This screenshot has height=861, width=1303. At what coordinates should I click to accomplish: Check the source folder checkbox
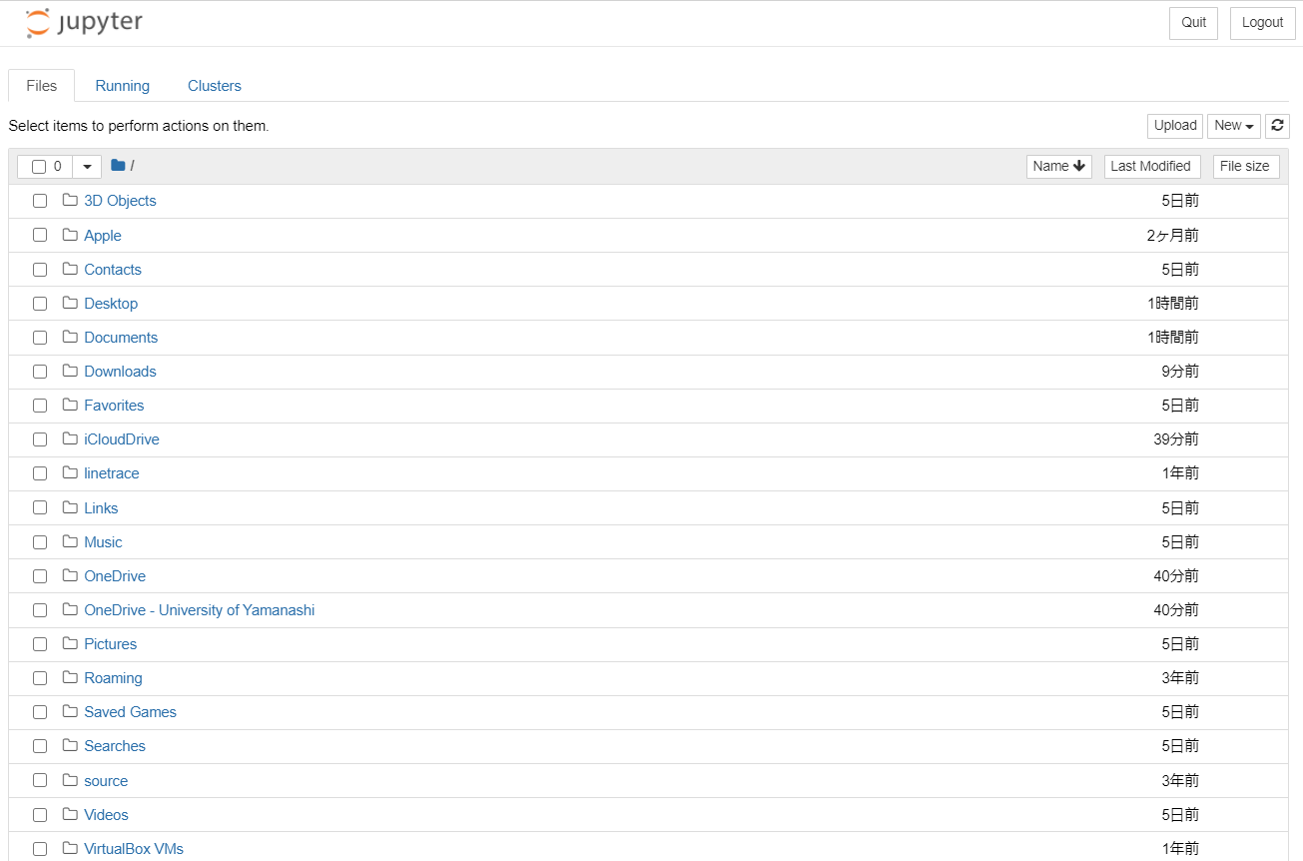[40, 780]
